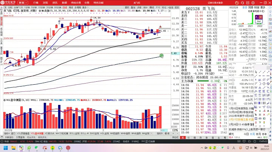Image resolution: width=272 pixels, height=152 pixels.
Task: Switch chart to 15分钟 period
Action: click(x=42, y=8)
